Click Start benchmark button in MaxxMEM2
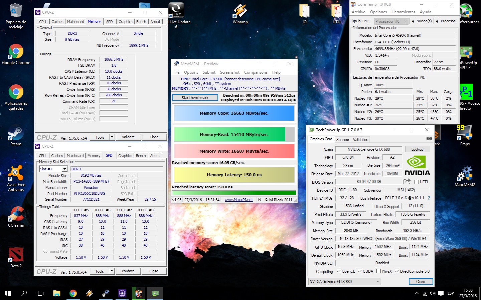The width and height of the screenshot is (481, 300). click(x=195, y=98)
